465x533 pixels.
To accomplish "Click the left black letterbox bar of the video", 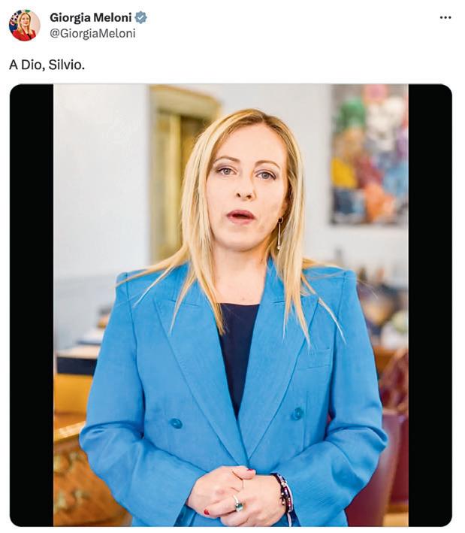I will pos(32,305).
